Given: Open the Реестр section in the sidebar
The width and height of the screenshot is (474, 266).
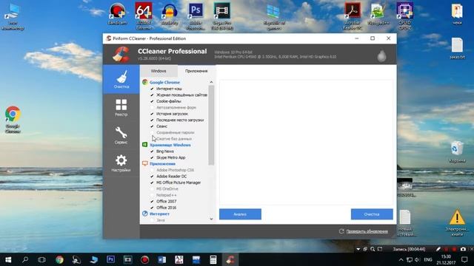Looking at the screenshot, I should [x=121, y=108].
